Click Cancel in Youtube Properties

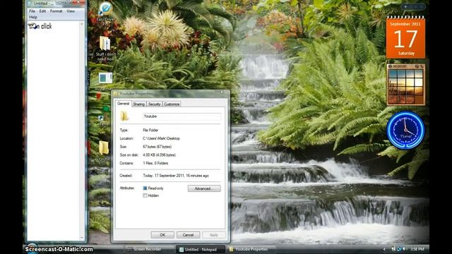188,235
